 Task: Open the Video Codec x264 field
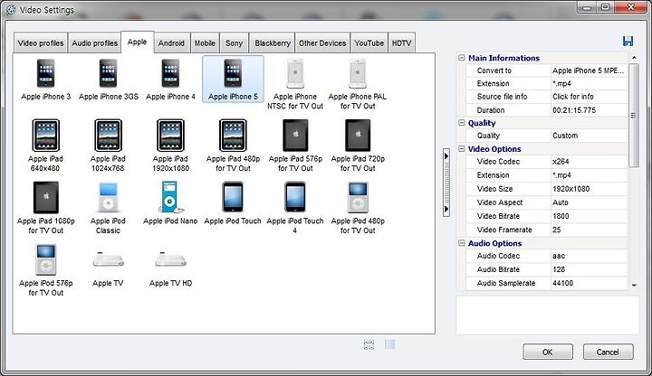click(589, 162)
